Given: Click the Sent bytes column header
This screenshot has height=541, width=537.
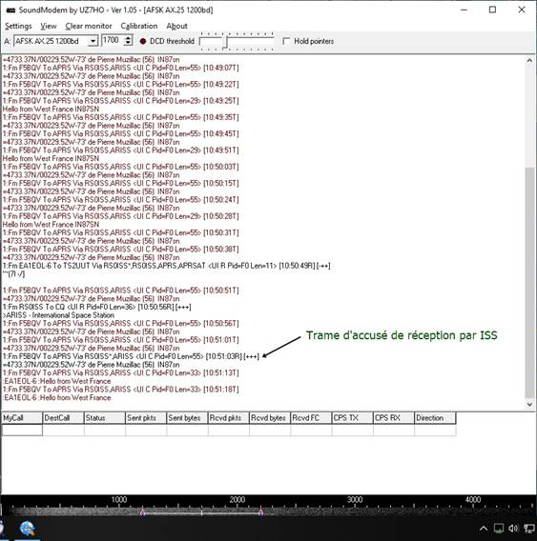Looking at the screenshot, I should (187, 418).
